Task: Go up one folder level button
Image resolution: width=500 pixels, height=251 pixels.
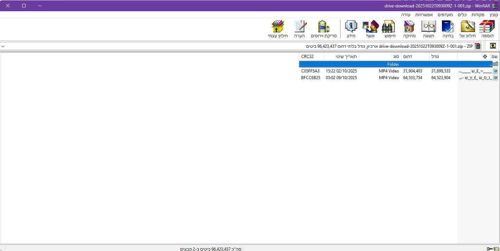Action: 493,46
